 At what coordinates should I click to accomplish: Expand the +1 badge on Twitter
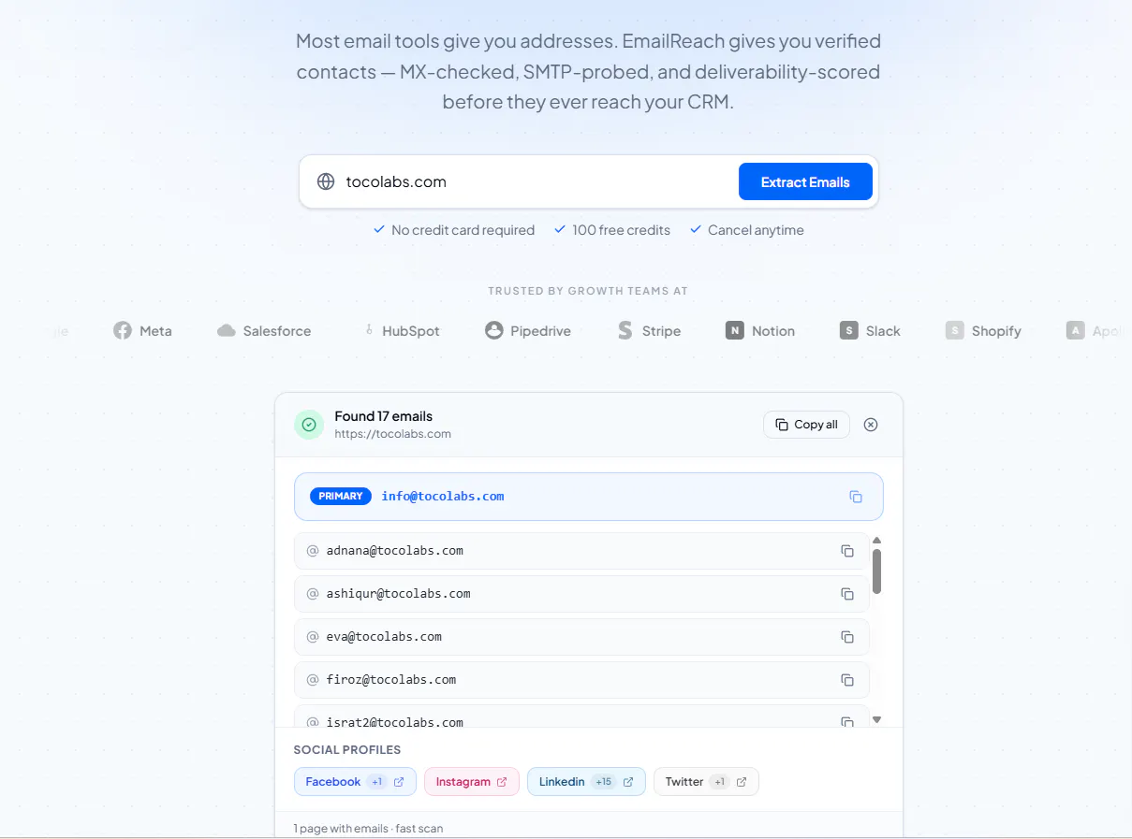tap(719, 782)
